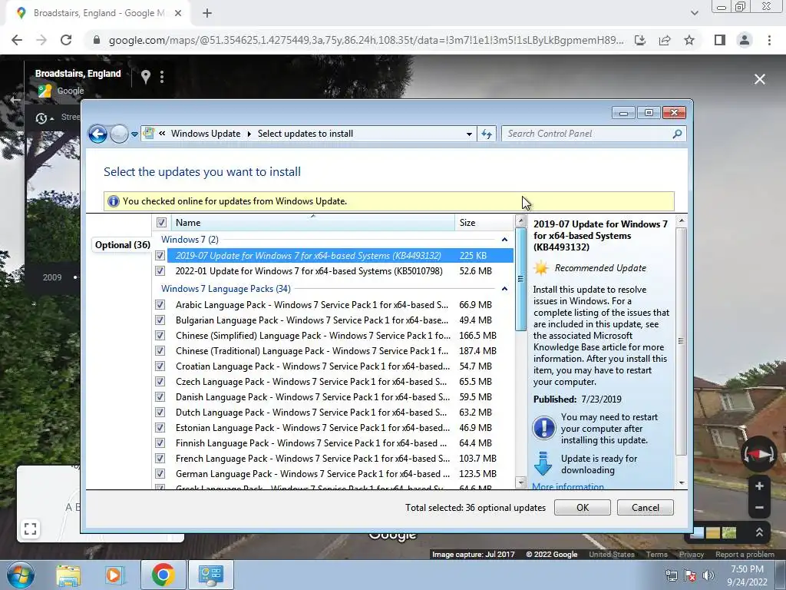Click the install app icon in address bar
The image size is (786, 590).
click(639, 40)
